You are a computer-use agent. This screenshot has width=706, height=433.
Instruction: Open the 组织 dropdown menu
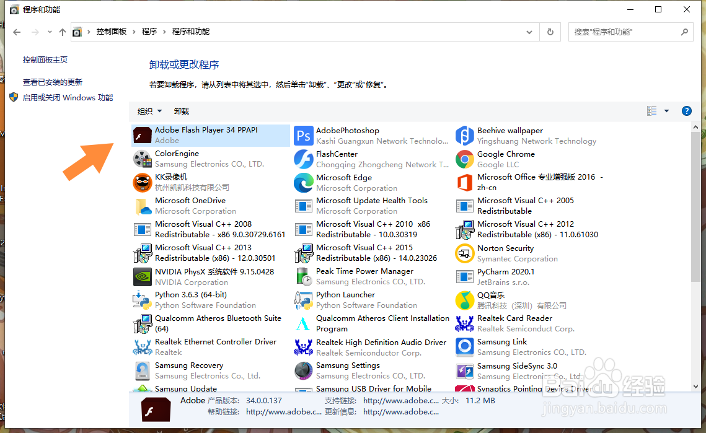(x=149, y=111)
